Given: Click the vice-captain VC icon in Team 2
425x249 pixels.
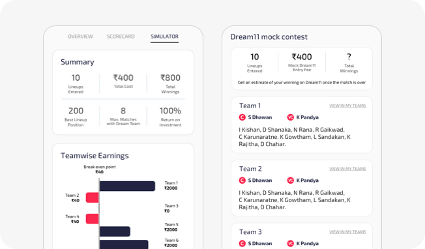Looking at the screenshot, I should point(290,181).
